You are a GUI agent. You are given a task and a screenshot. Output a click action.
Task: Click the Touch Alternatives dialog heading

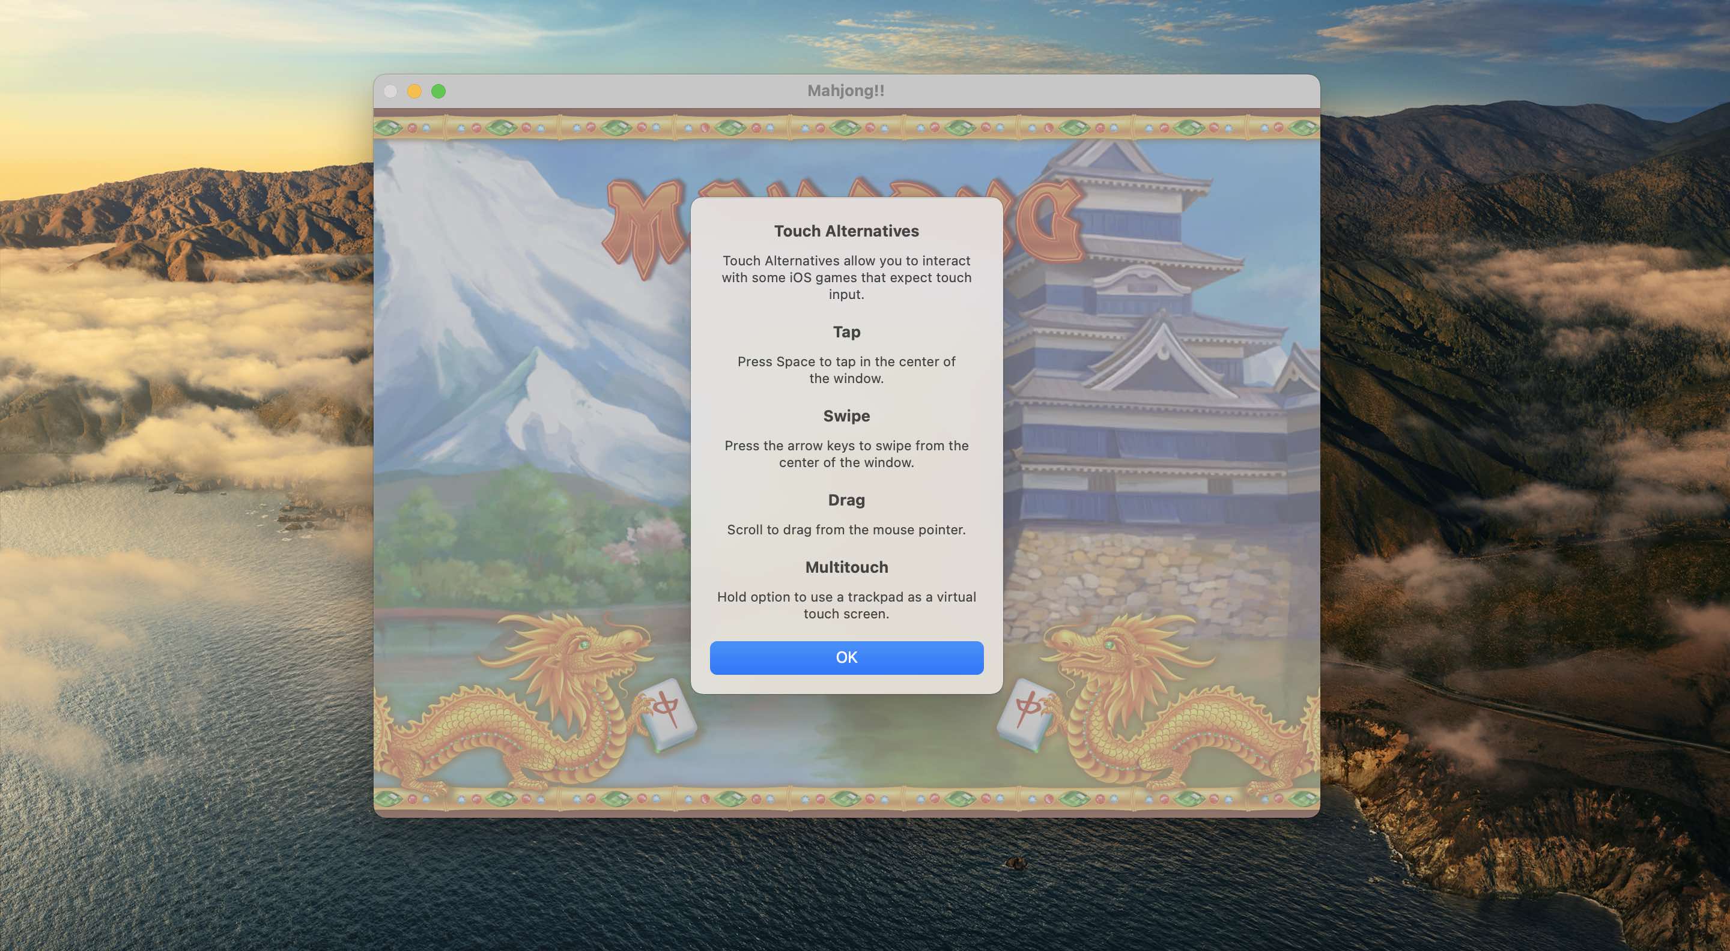(x=846, y=231)
